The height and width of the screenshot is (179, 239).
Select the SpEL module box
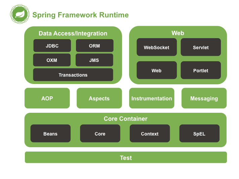[x=199, y=133]
